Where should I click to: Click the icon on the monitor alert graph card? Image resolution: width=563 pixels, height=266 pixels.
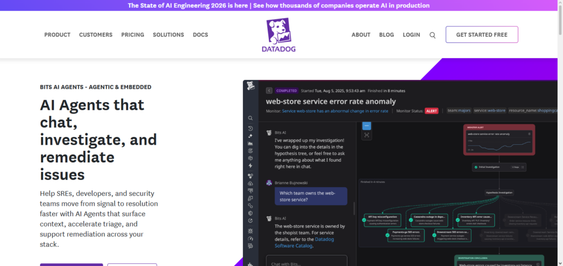pos(529,134)
